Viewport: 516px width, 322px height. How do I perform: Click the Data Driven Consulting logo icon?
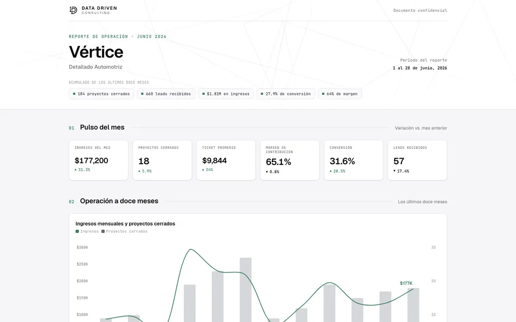[73, 10]
